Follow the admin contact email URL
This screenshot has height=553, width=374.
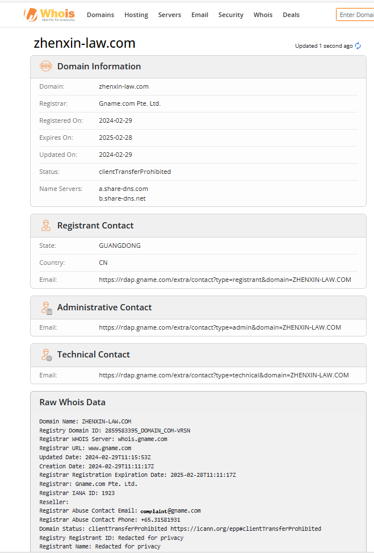click(220, 327)
